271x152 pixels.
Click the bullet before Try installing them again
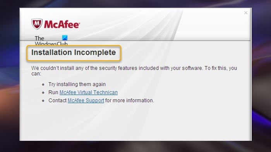tap(43, 84)
